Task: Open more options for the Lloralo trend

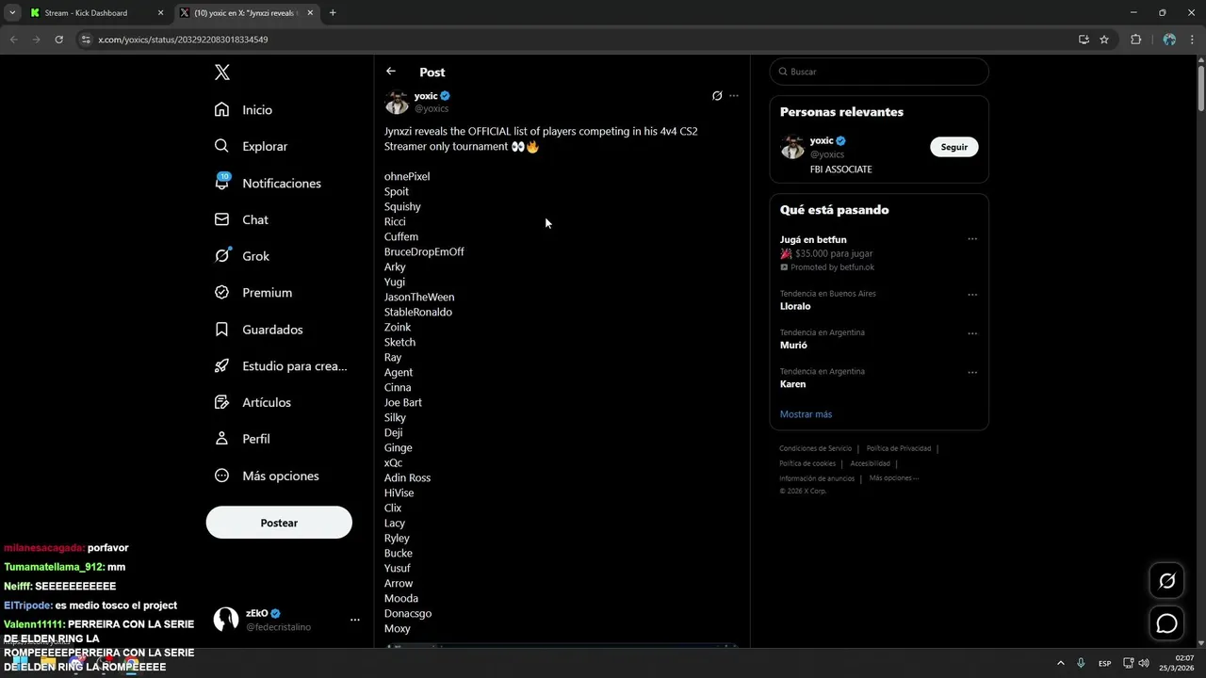Action: pos(972,295)
